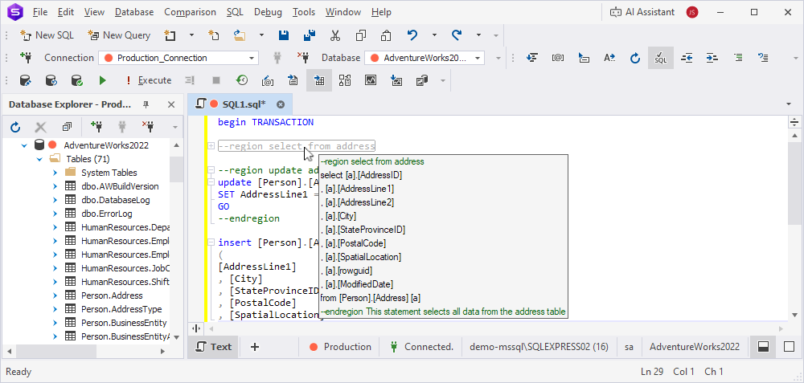The image size is (804, 383).
Task: Close the SQL1.sql tab
Action: coord(281,104)
